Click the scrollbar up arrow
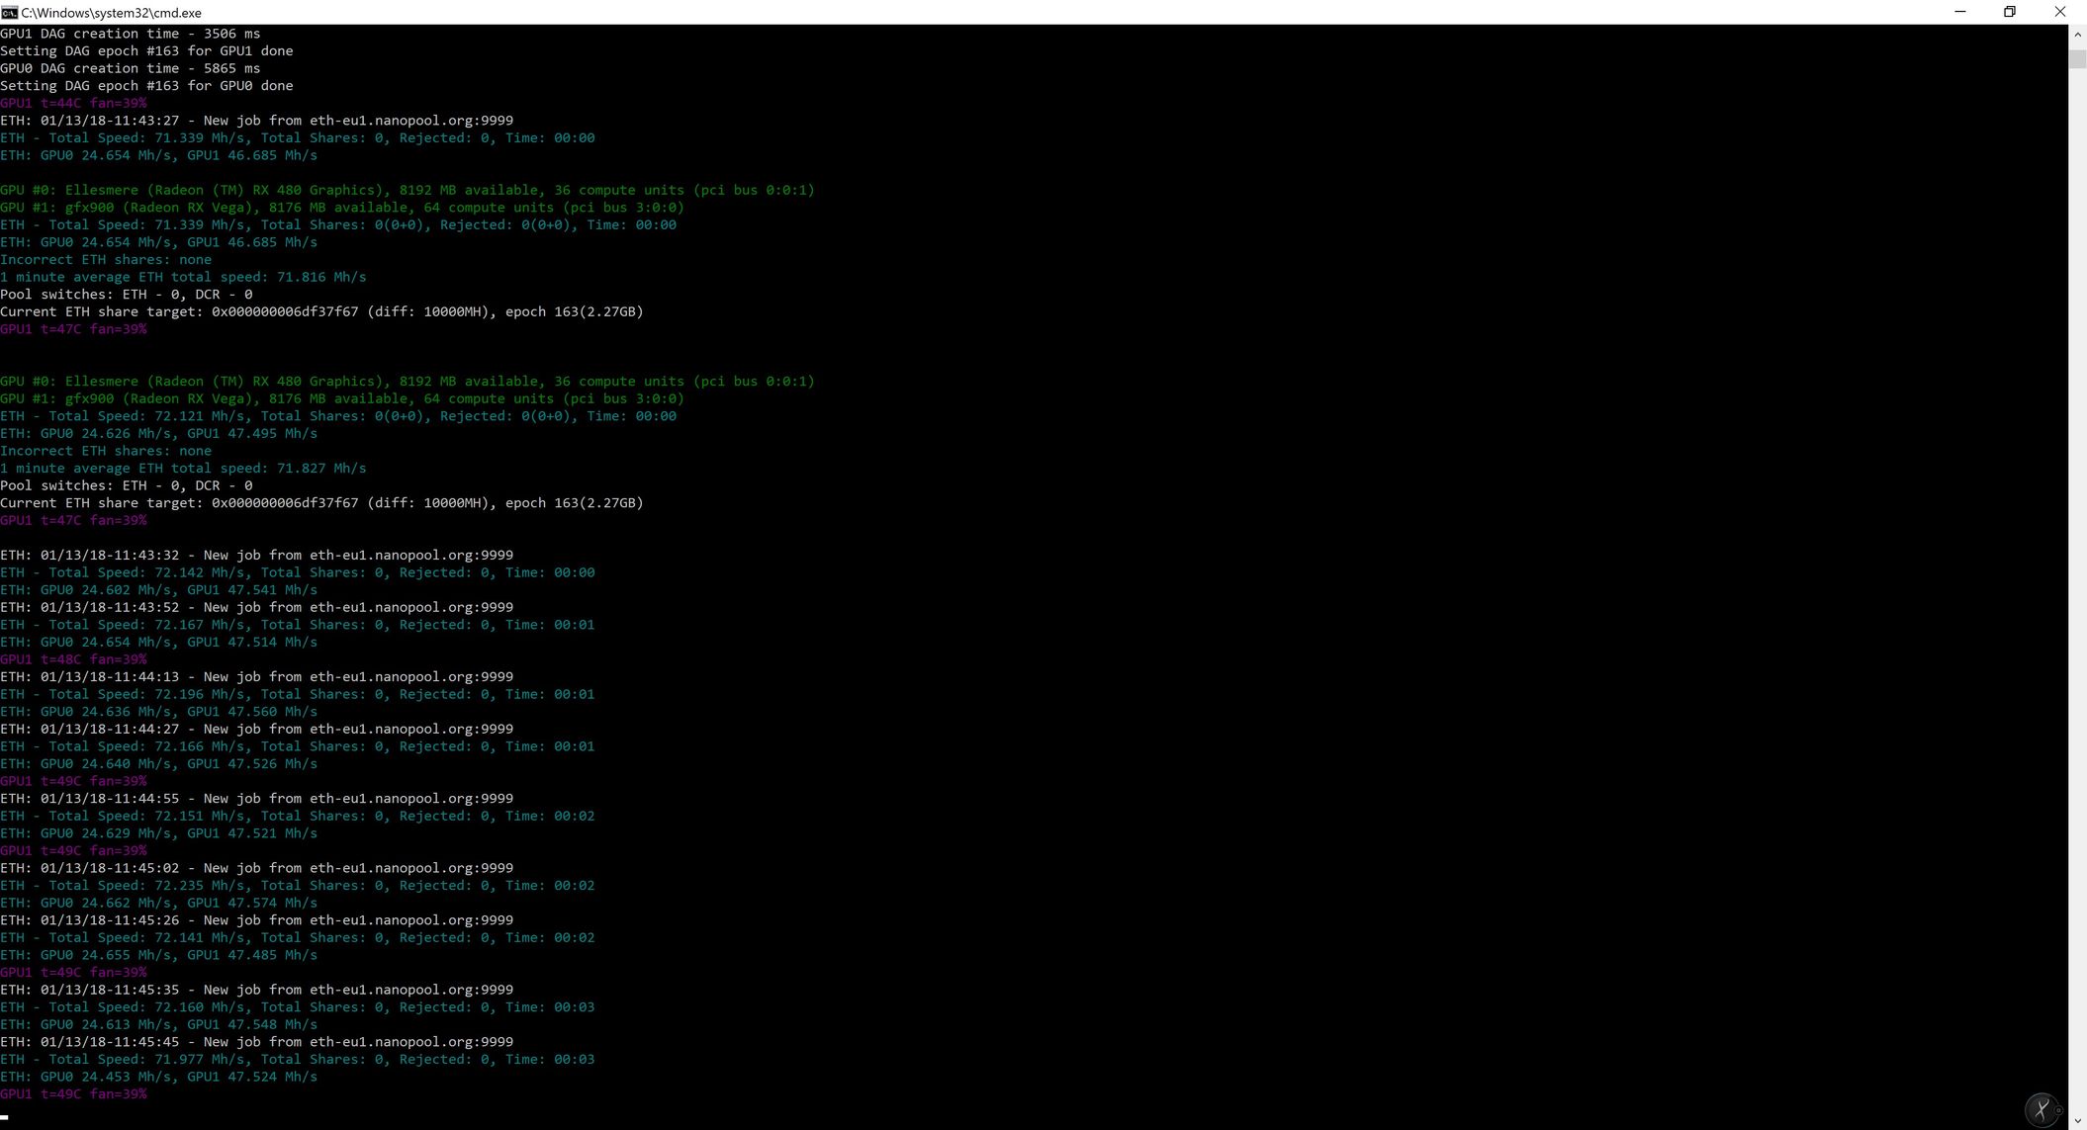This screenshot has width=2087, height=1130. [x=2077, y=35]
